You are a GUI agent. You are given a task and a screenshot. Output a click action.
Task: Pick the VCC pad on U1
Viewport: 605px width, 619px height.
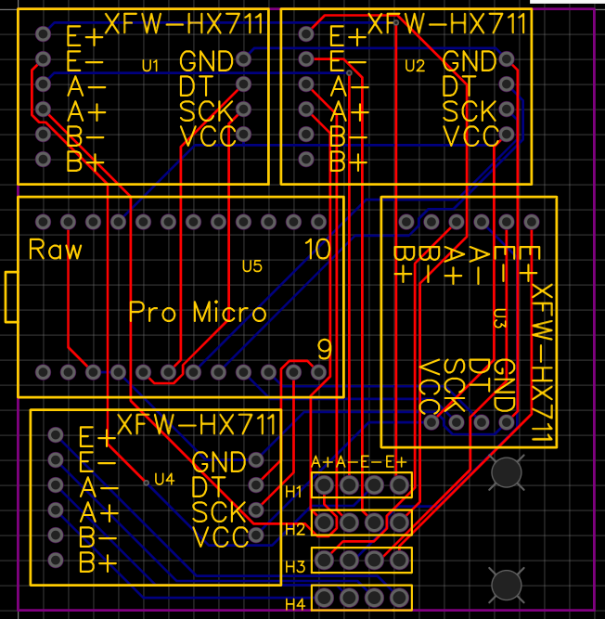[243, 135]
